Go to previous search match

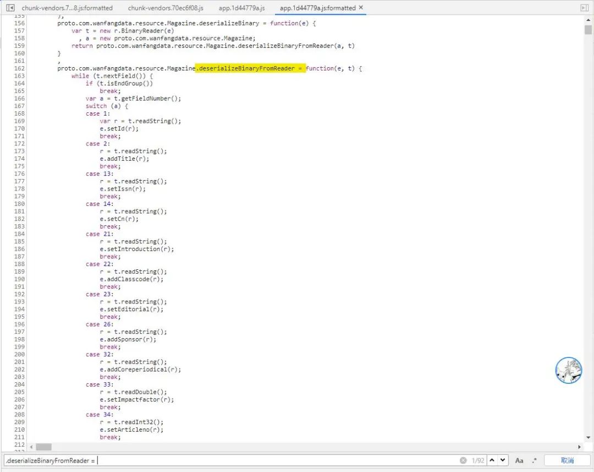tap(492, 460)
